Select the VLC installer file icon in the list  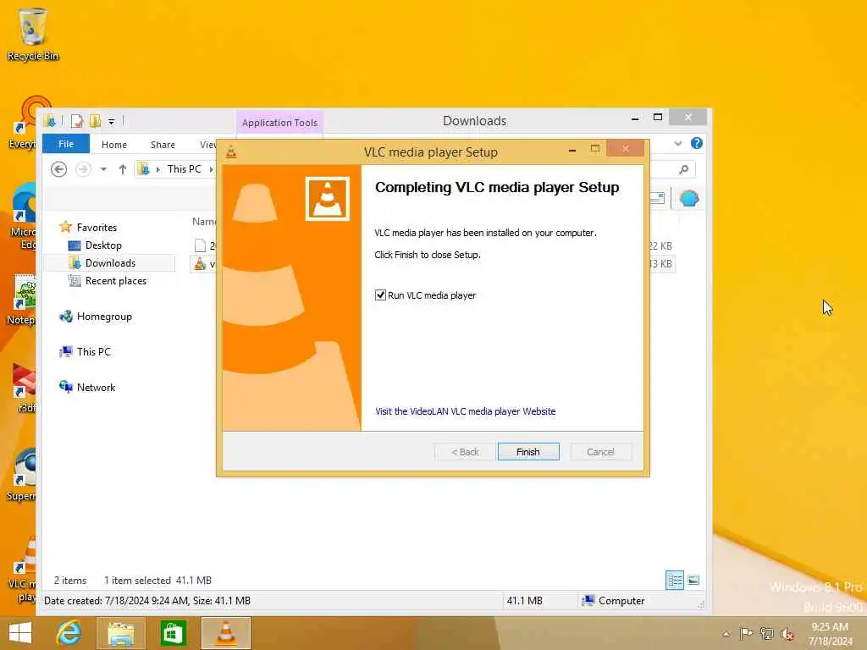pyautogui.click(x=200, y=264)
